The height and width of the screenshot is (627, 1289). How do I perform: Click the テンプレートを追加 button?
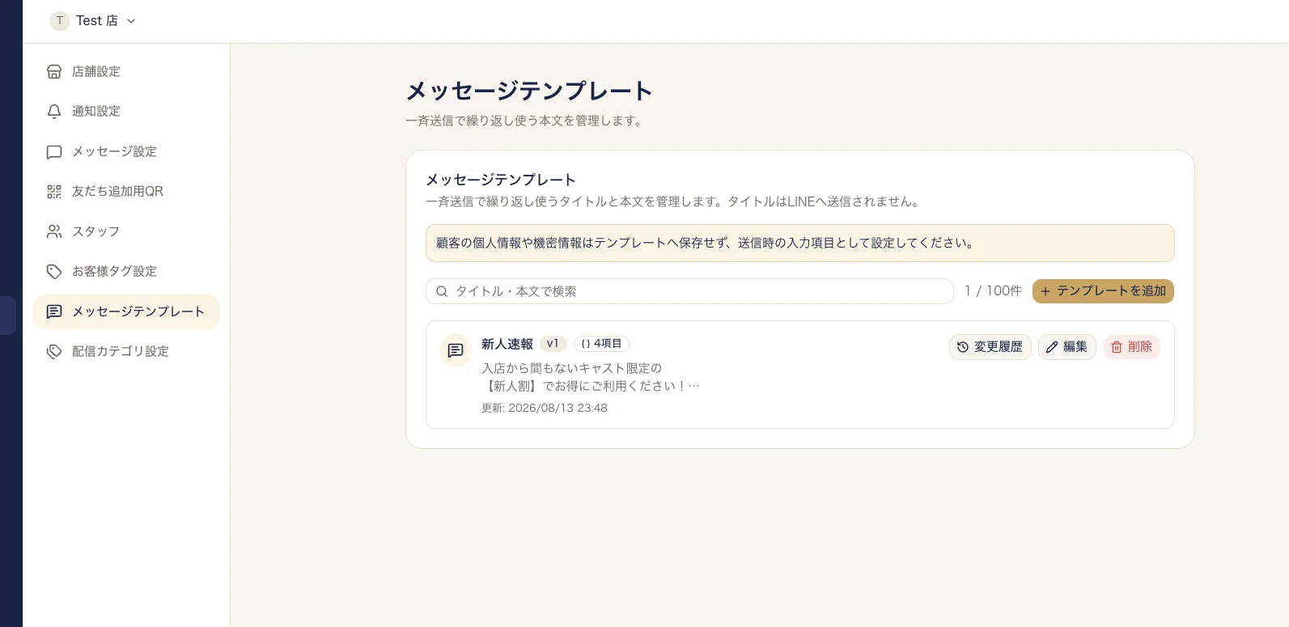coord(1103,291)
